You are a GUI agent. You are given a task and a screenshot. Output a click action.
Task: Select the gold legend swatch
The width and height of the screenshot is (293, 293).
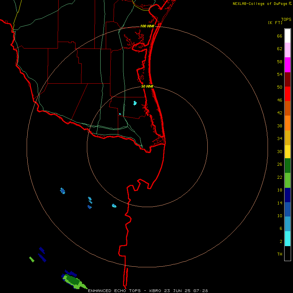pos(287,138)
